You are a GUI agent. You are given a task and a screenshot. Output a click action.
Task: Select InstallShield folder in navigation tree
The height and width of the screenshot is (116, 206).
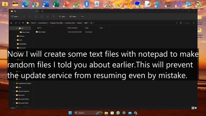(x=23, y=83)
